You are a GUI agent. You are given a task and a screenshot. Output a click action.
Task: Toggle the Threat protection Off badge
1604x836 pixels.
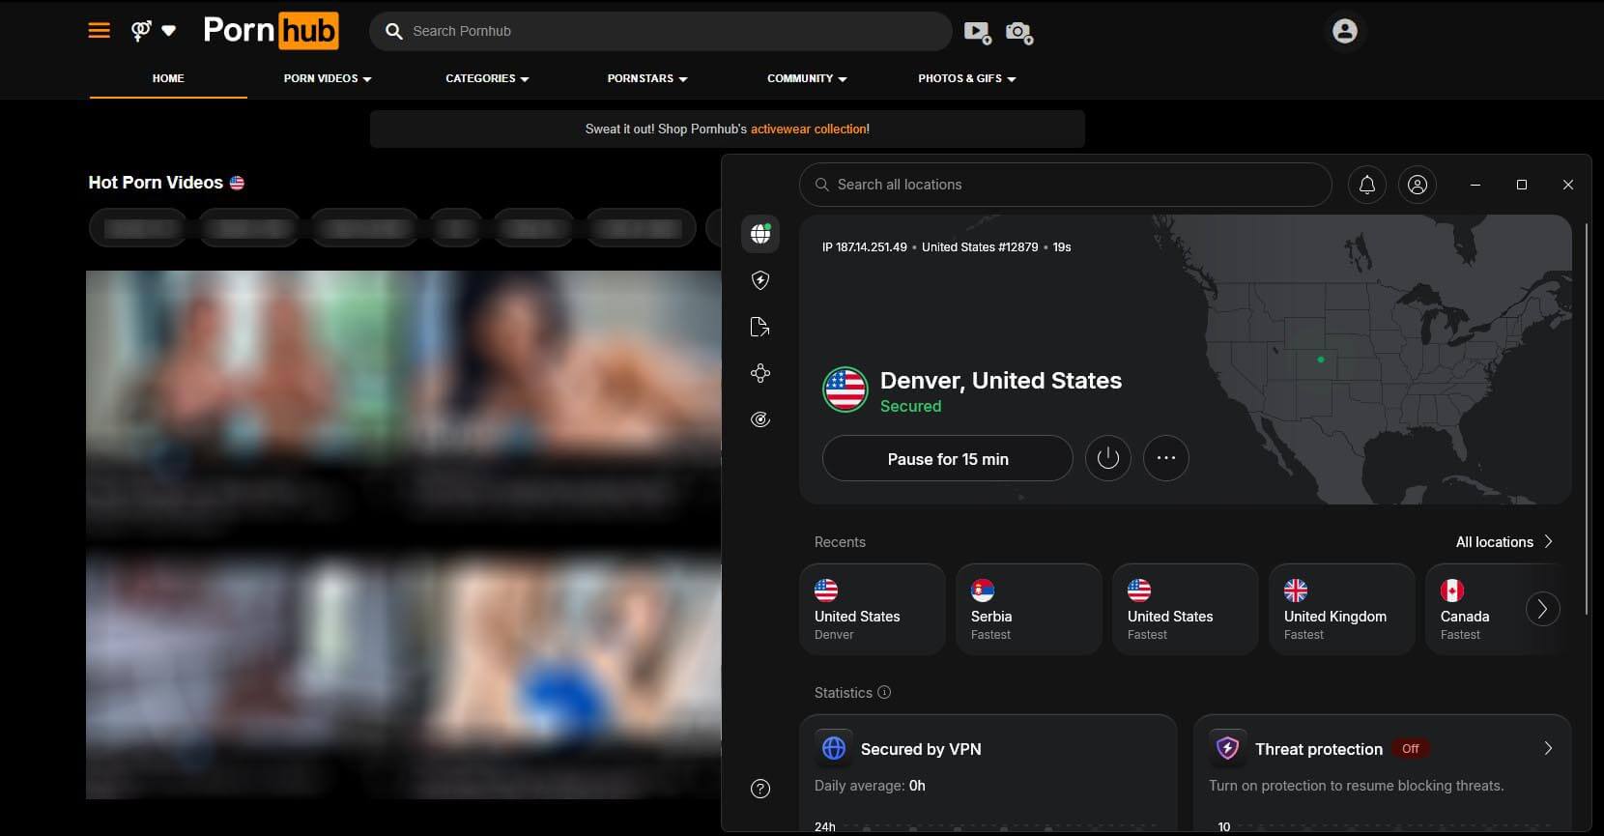(1411, 749)
